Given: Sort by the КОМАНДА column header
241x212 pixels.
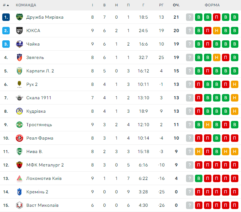Looking at the screenshot, I should pyautogui.click(x=26, y=5).
